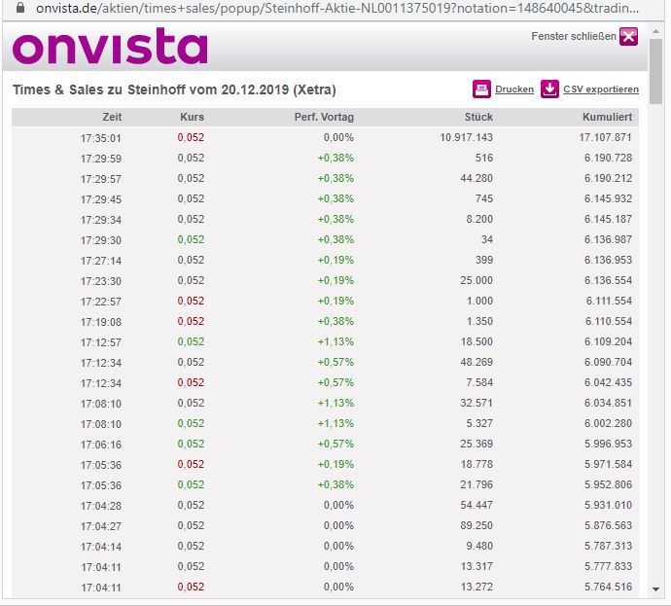The image size is (671, 606).
Task: Select the 17:29:45 time cell
Action: 101,199
